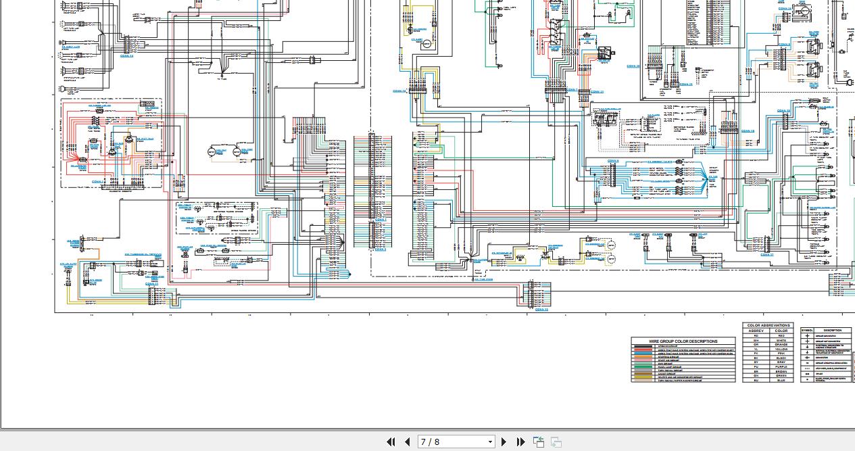
Task: Go to the first page
Action: click(391, 442)
